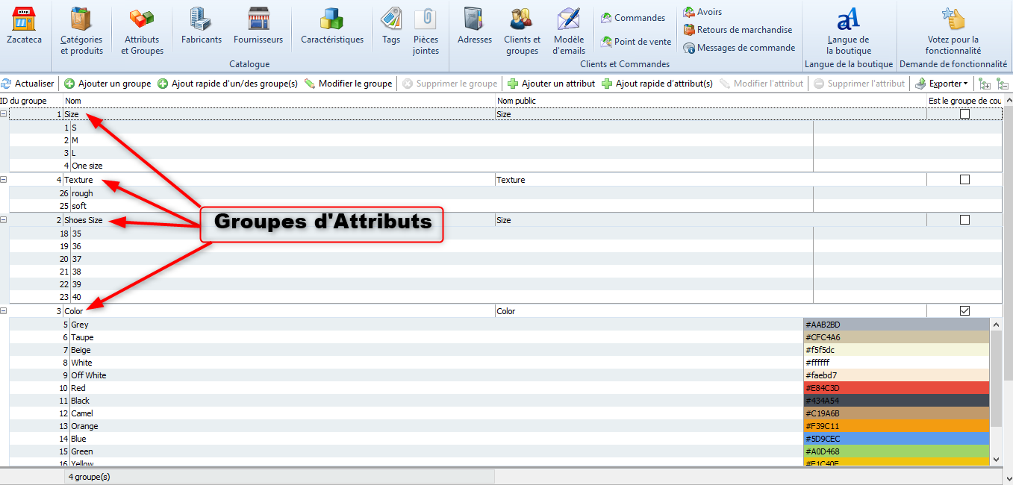Screen dimensions: 1013x485
Task: Check the Size group color checkbox
Action: [x=964, y=114]
